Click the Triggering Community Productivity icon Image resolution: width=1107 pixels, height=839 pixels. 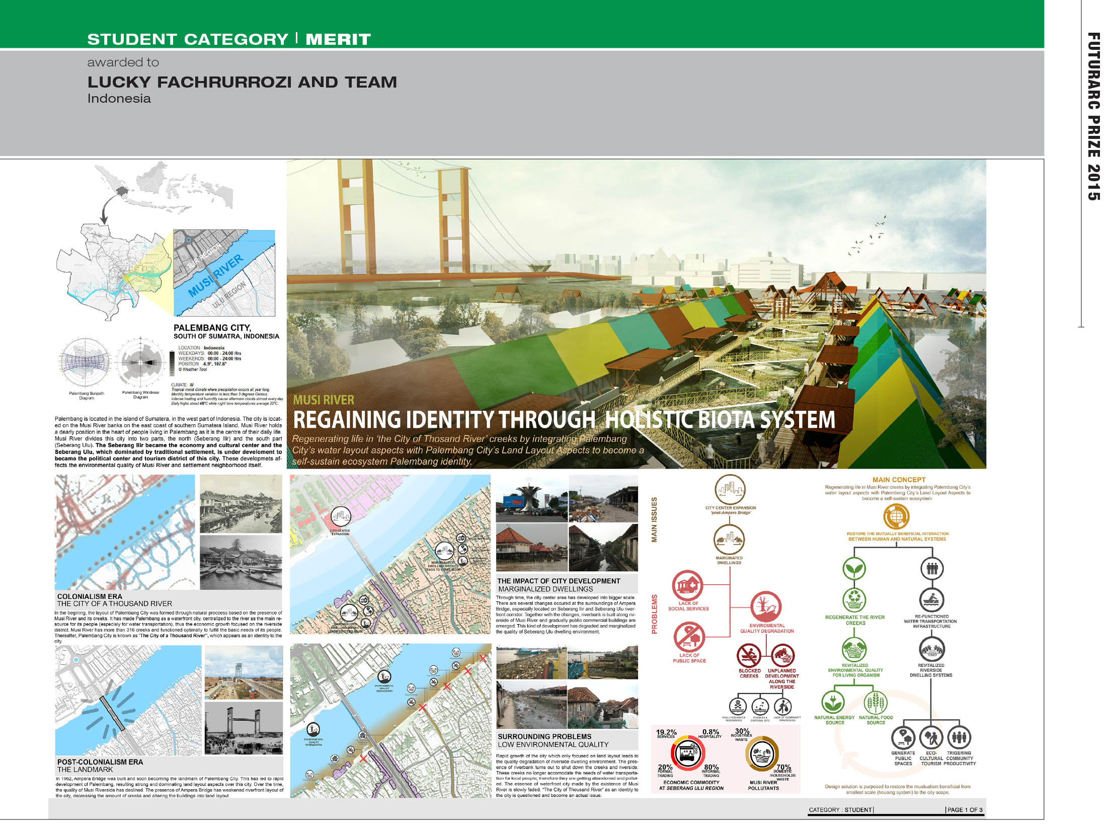tap(960, 738)
